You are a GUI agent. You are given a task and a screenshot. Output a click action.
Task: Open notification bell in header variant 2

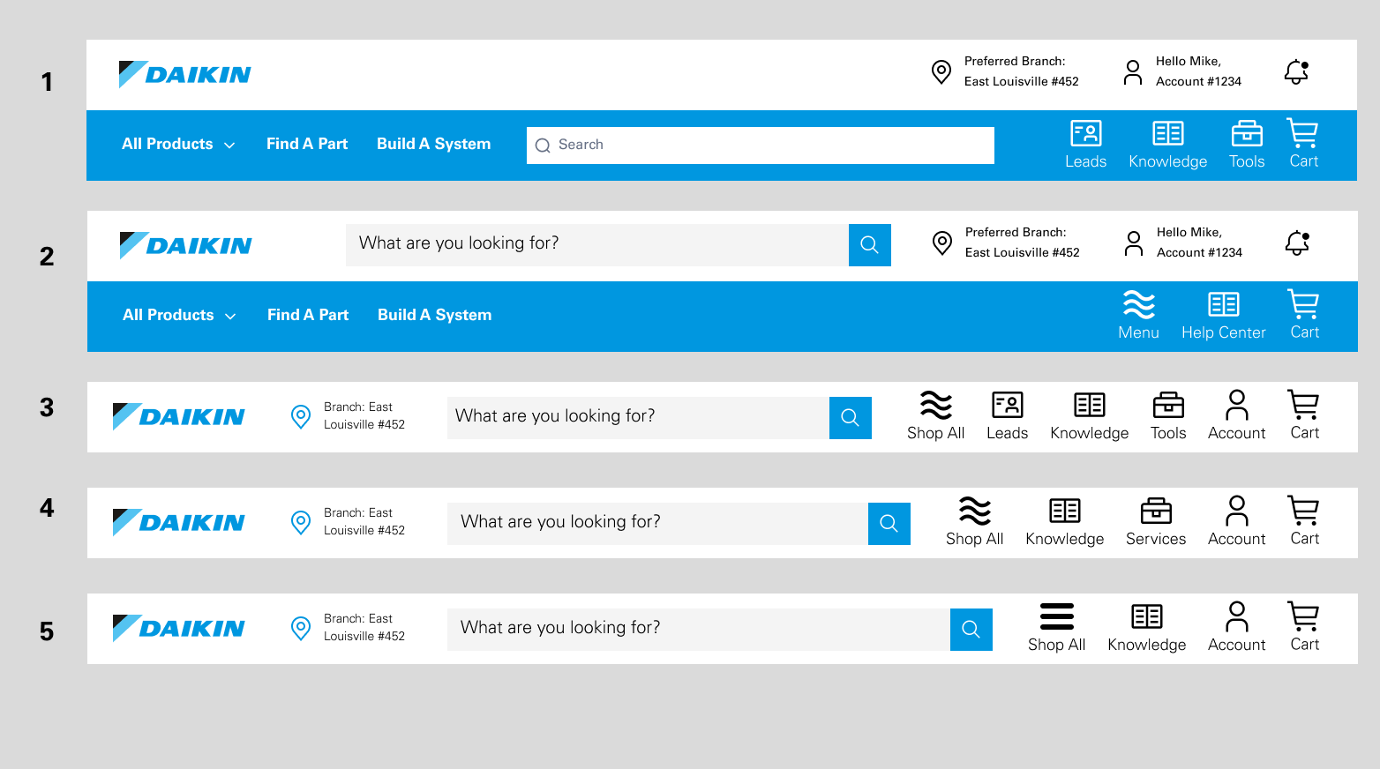click(x=1297, y=243)
